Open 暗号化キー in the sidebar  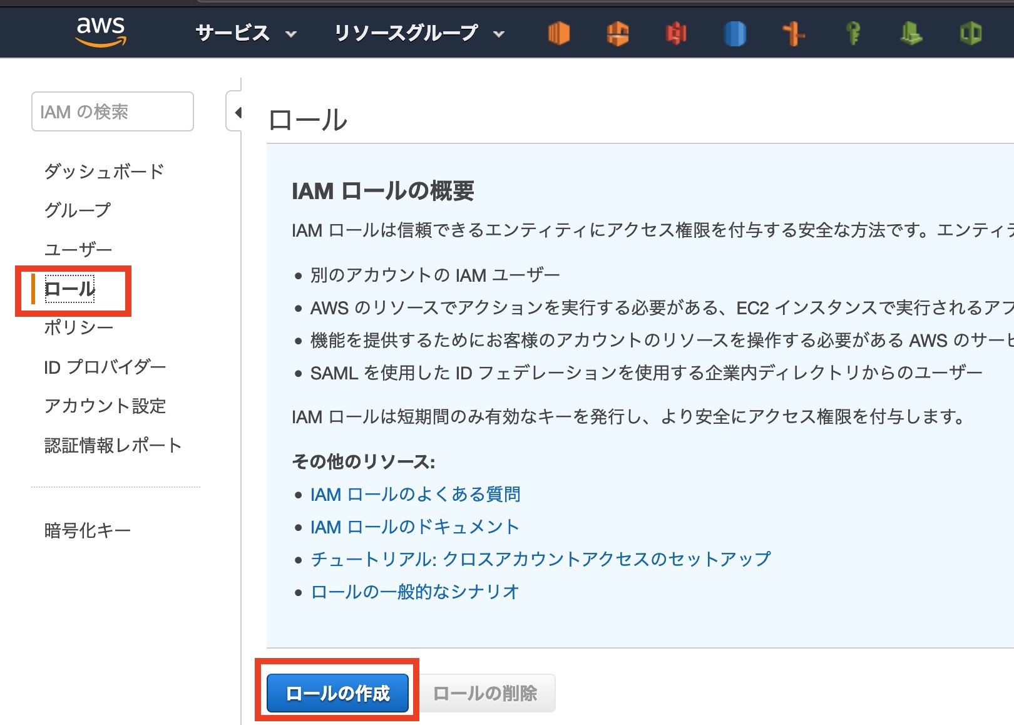coord(88,531)
